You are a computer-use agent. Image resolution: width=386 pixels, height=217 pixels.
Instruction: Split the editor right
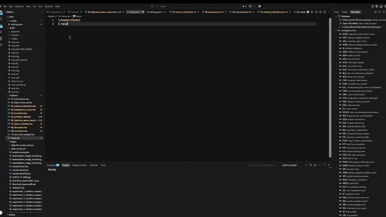pyautogui.click(x=325, y=12)
